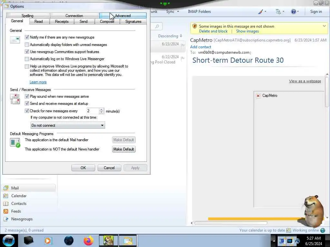Open the orange Feeds icon
Screen dimensions: 330x247
click(6, 211)
